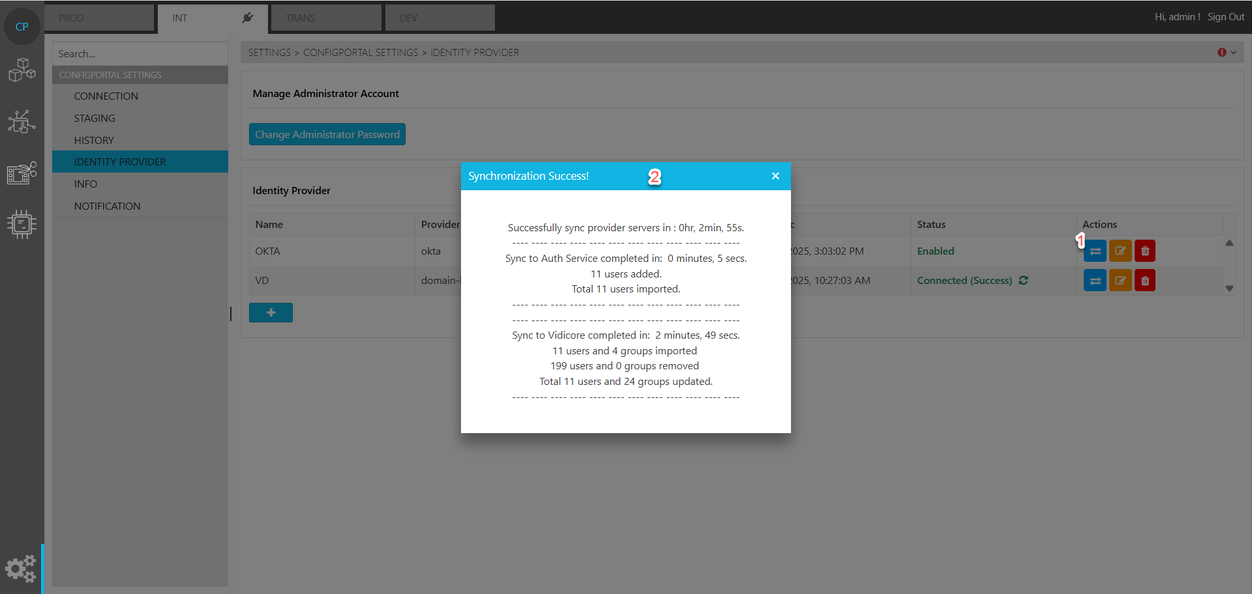Image resolution: width=1252 pixels, height=594 pixels.
Task: Expand the red alert dropdown
Action: tap(1227, 53)
